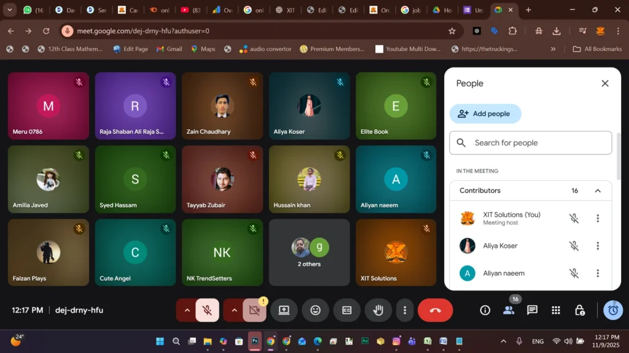Open the chat with everyone icon
The width and height of the screenshot is (629, 353).
click(x=532, y=310)
